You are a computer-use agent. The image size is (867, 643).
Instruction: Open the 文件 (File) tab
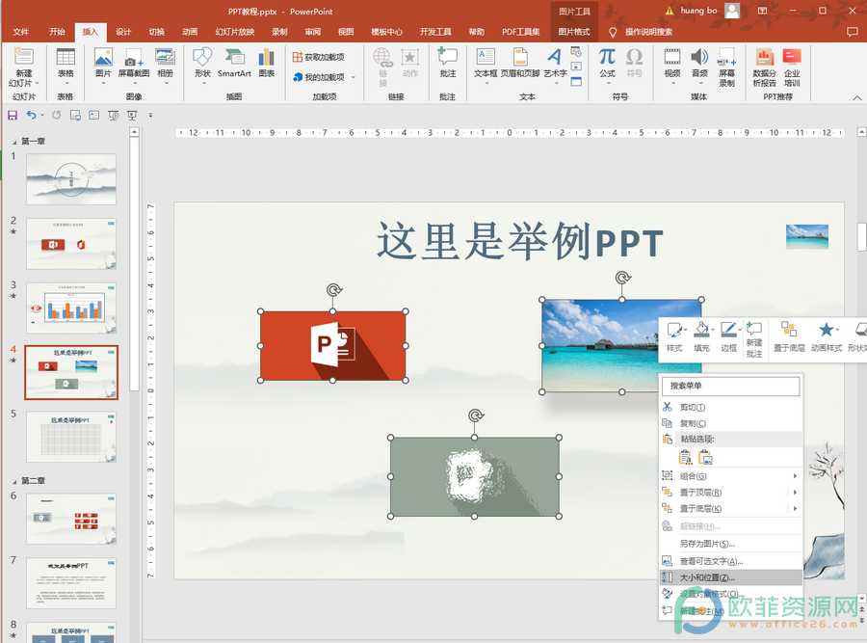click(x=21, y=32)
